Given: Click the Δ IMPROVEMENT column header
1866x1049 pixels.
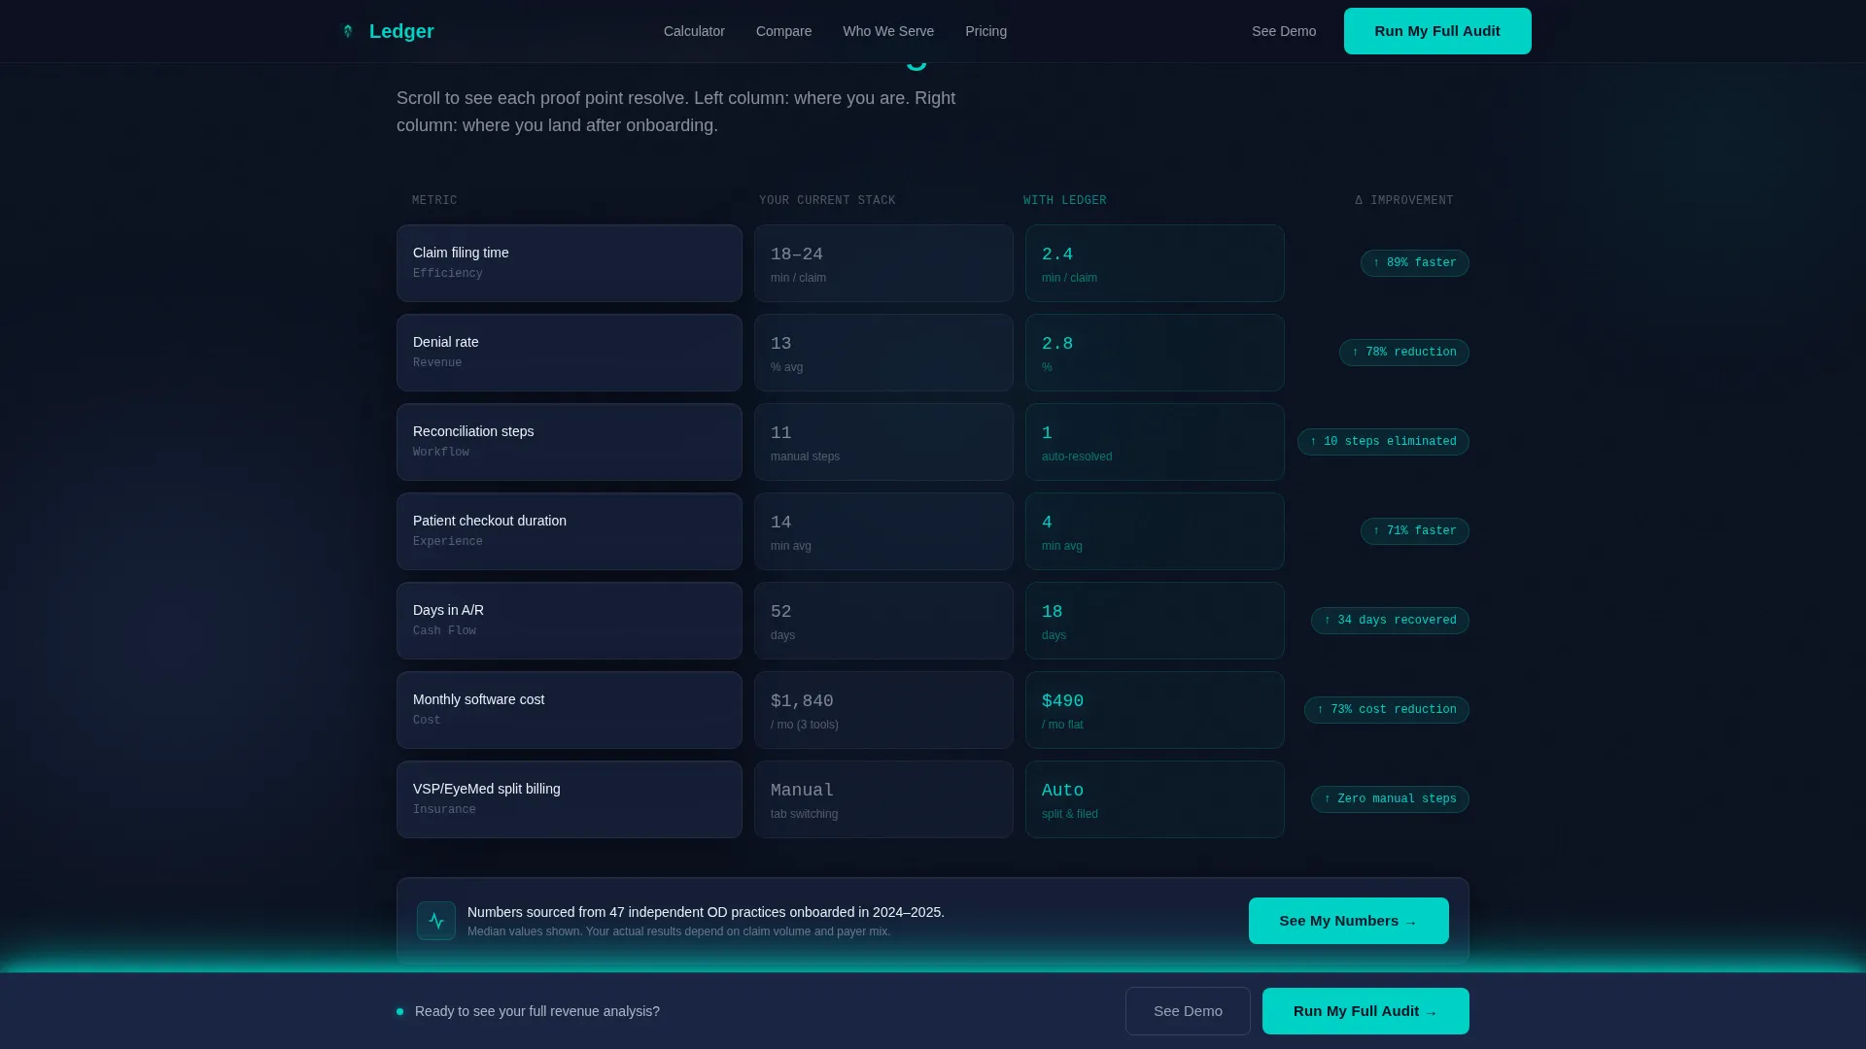Looking at the screenshot, I should pyautogui.click(x=1404, y=200).
